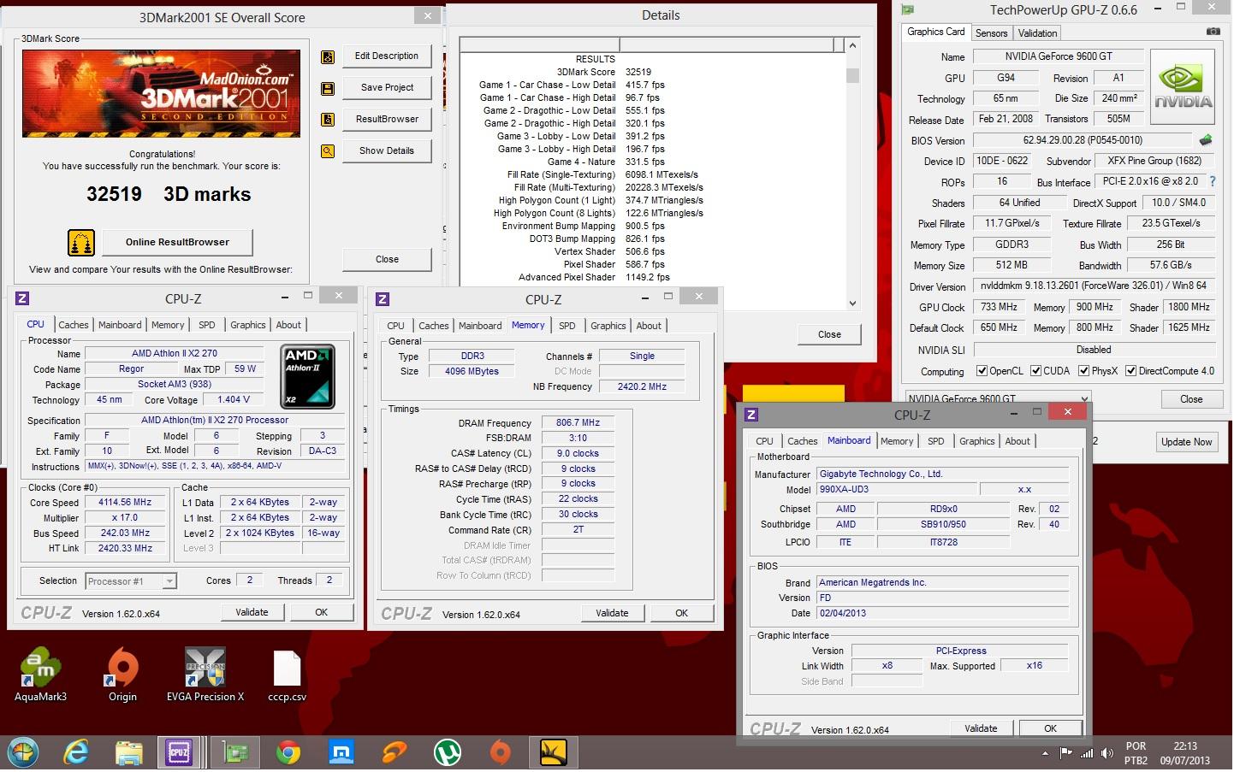Toggle the DirectCompute 4.0 checkbox
The height and width of the screenshot is (772, 1234).
[x=1130, y=372]
